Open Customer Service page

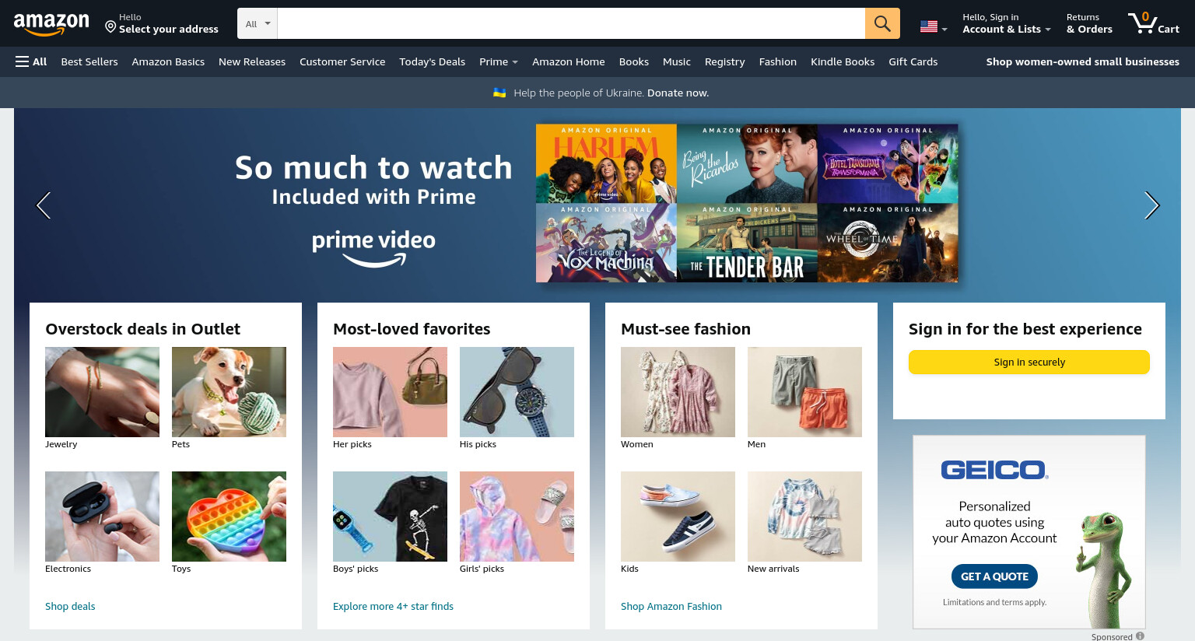coord(342,61)
